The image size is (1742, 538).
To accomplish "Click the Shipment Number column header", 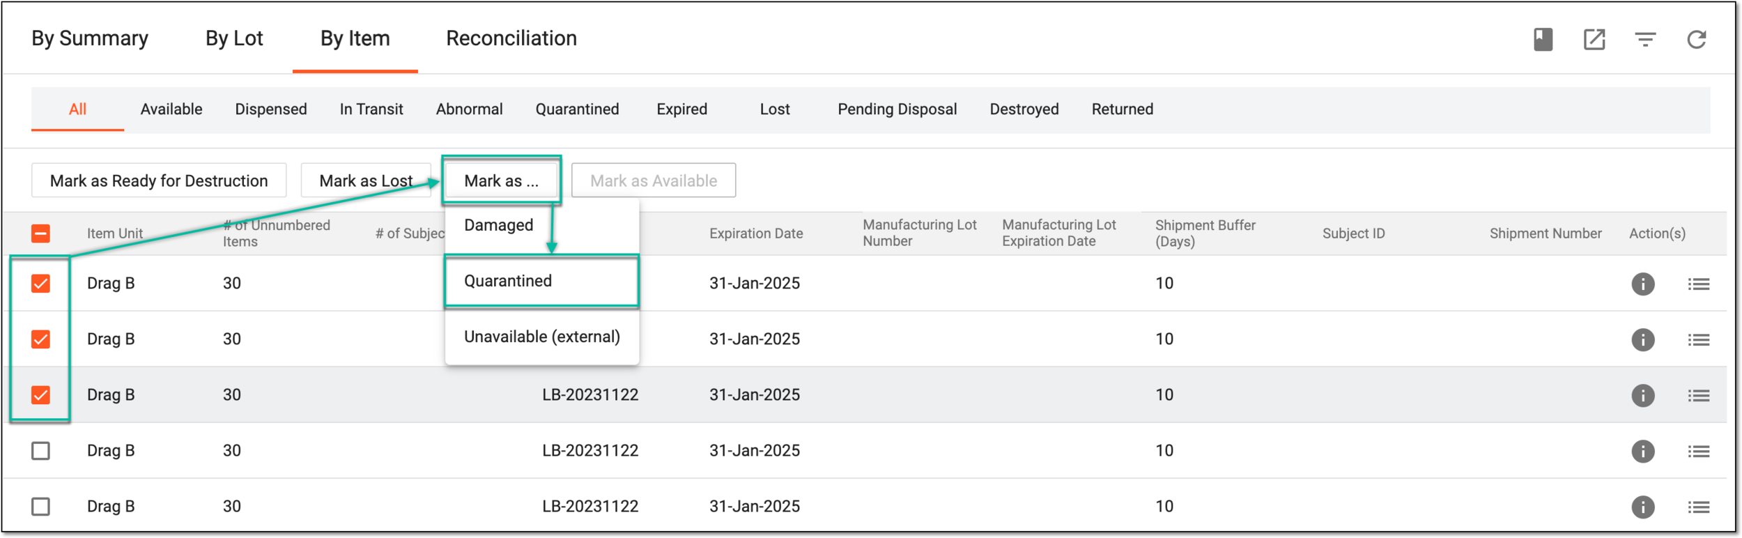I will (x=1546, y=233).
